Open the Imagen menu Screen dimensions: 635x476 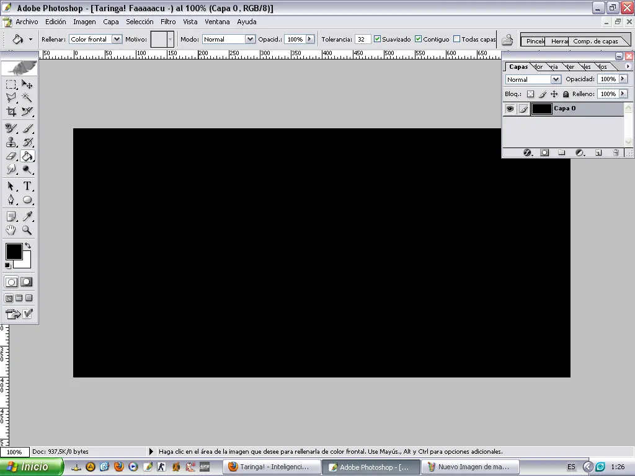click(84, 22)
